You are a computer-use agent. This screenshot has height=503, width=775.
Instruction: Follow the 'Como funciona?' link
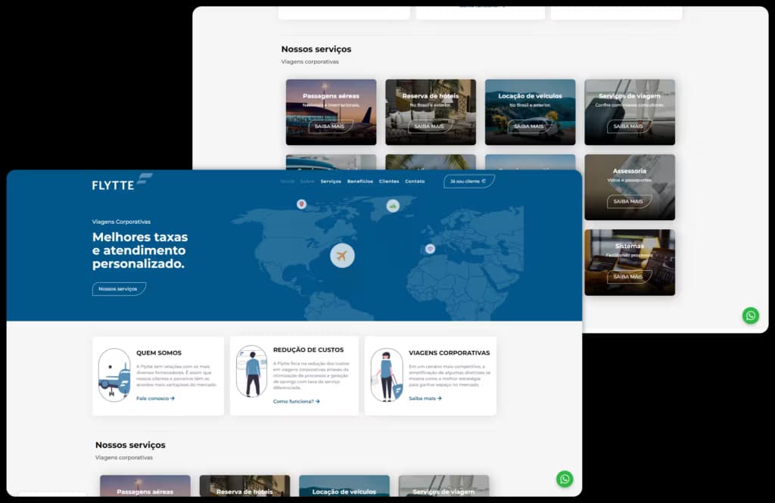click(x=296, y=401)
